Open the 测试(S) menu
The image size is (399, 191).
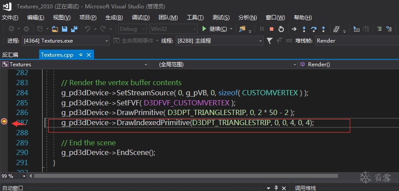point(221,18)
